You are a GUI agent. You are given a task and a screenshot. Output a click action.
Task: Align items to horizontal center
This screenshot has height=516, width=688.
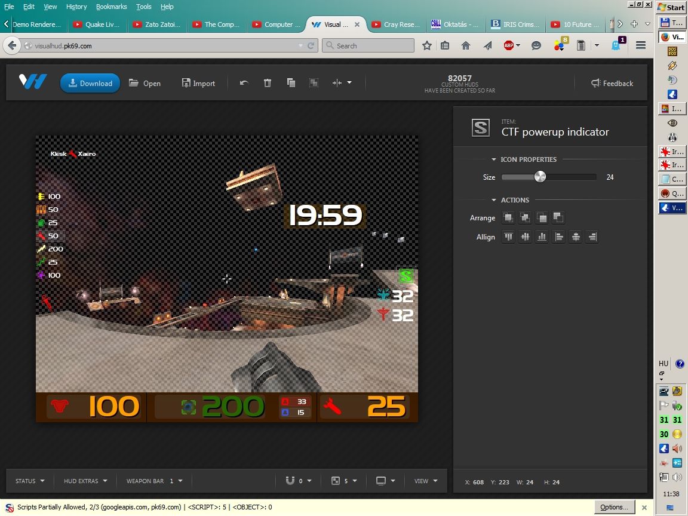pos(575,237)
